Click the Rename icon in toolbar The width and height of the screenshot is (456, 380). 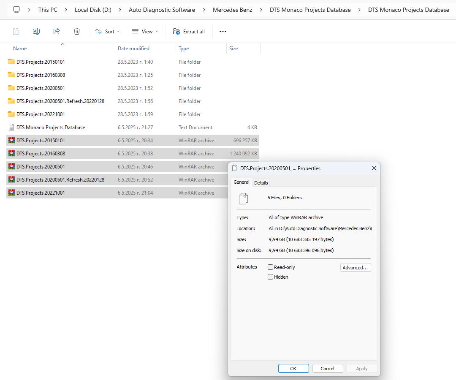pos(36,31)
